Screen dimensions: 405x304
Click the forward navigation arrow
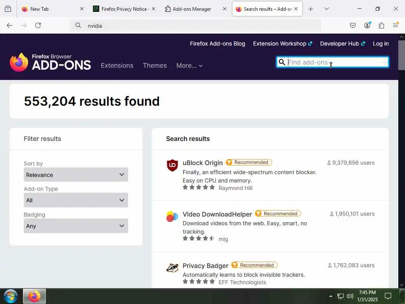pyautogui.click(x=24, y=25)
